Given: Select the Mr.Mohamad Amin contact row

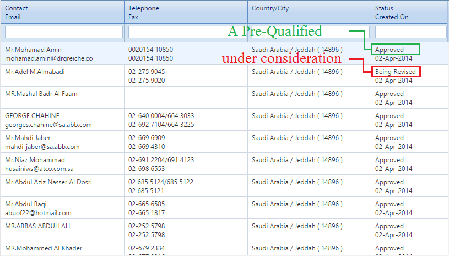Looking at the screenshot, I should 33,50.
